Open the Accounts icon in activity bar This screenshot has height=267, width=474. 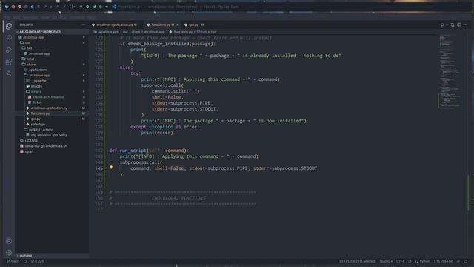pos(9,241)
